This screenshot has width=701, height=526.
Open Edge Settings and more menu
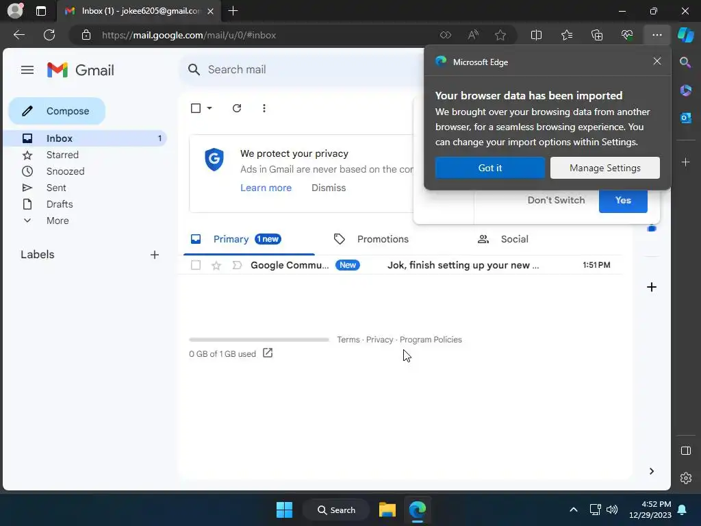pos(657,35)
